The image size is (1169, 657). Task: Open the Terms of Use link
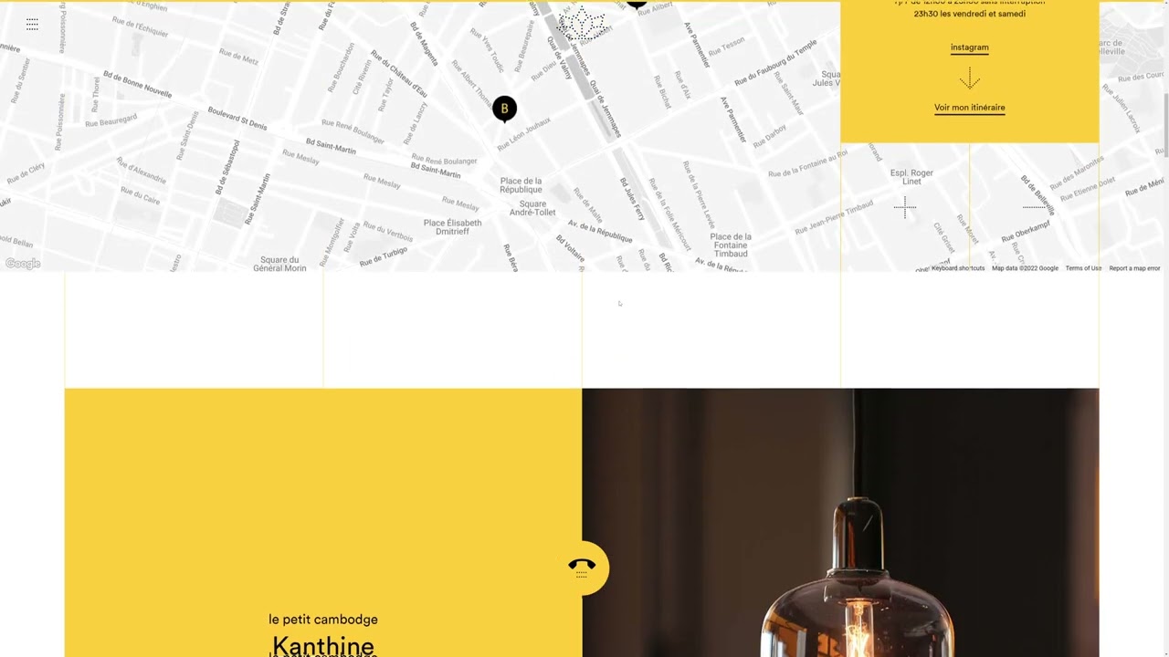[1083, 268]
